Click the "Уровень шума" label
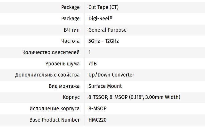Image resolution: width=205 pixels, height=129 pixels. pos(62,64)
